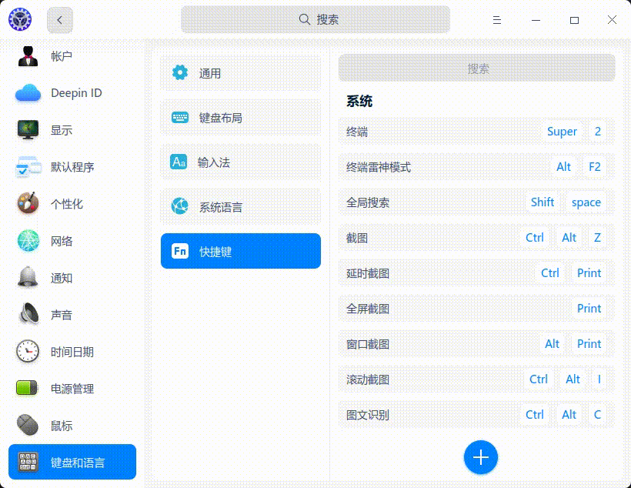The width and height of the screenshot is (631, 488).
Task: Click the back arrow to go back
Action: coord(59,19)
